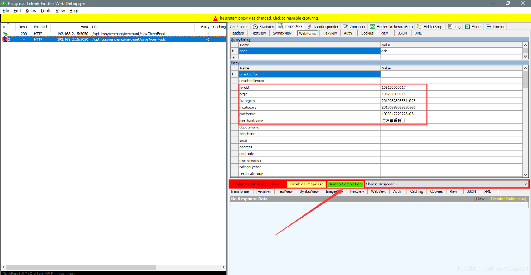
Task: Select request HexView tab
Action: (x=330, y=33)
